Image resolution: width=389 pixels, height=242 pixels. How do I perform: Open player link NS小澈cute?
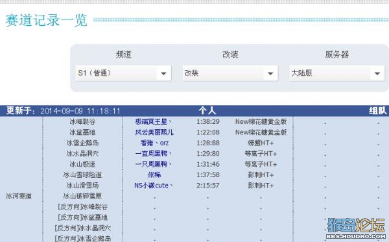pyautogui.click(x=154, y=186)
